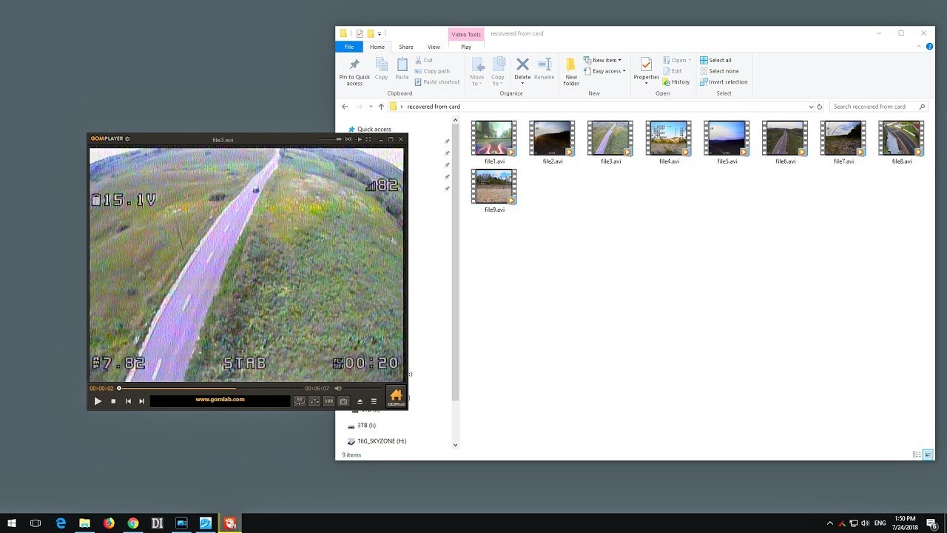
Task: Seek on the GOM Player progress bar
Action: pyautogui.click(x=210, y=388)
